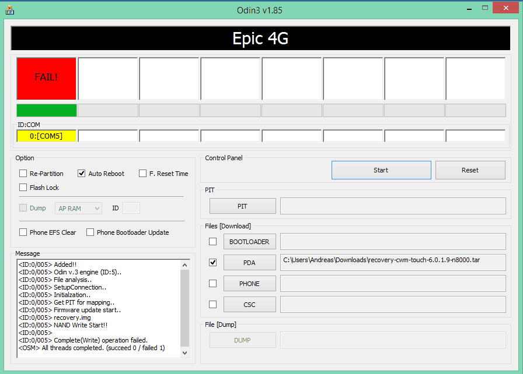Click the PHONE file button

pos(249,284)
